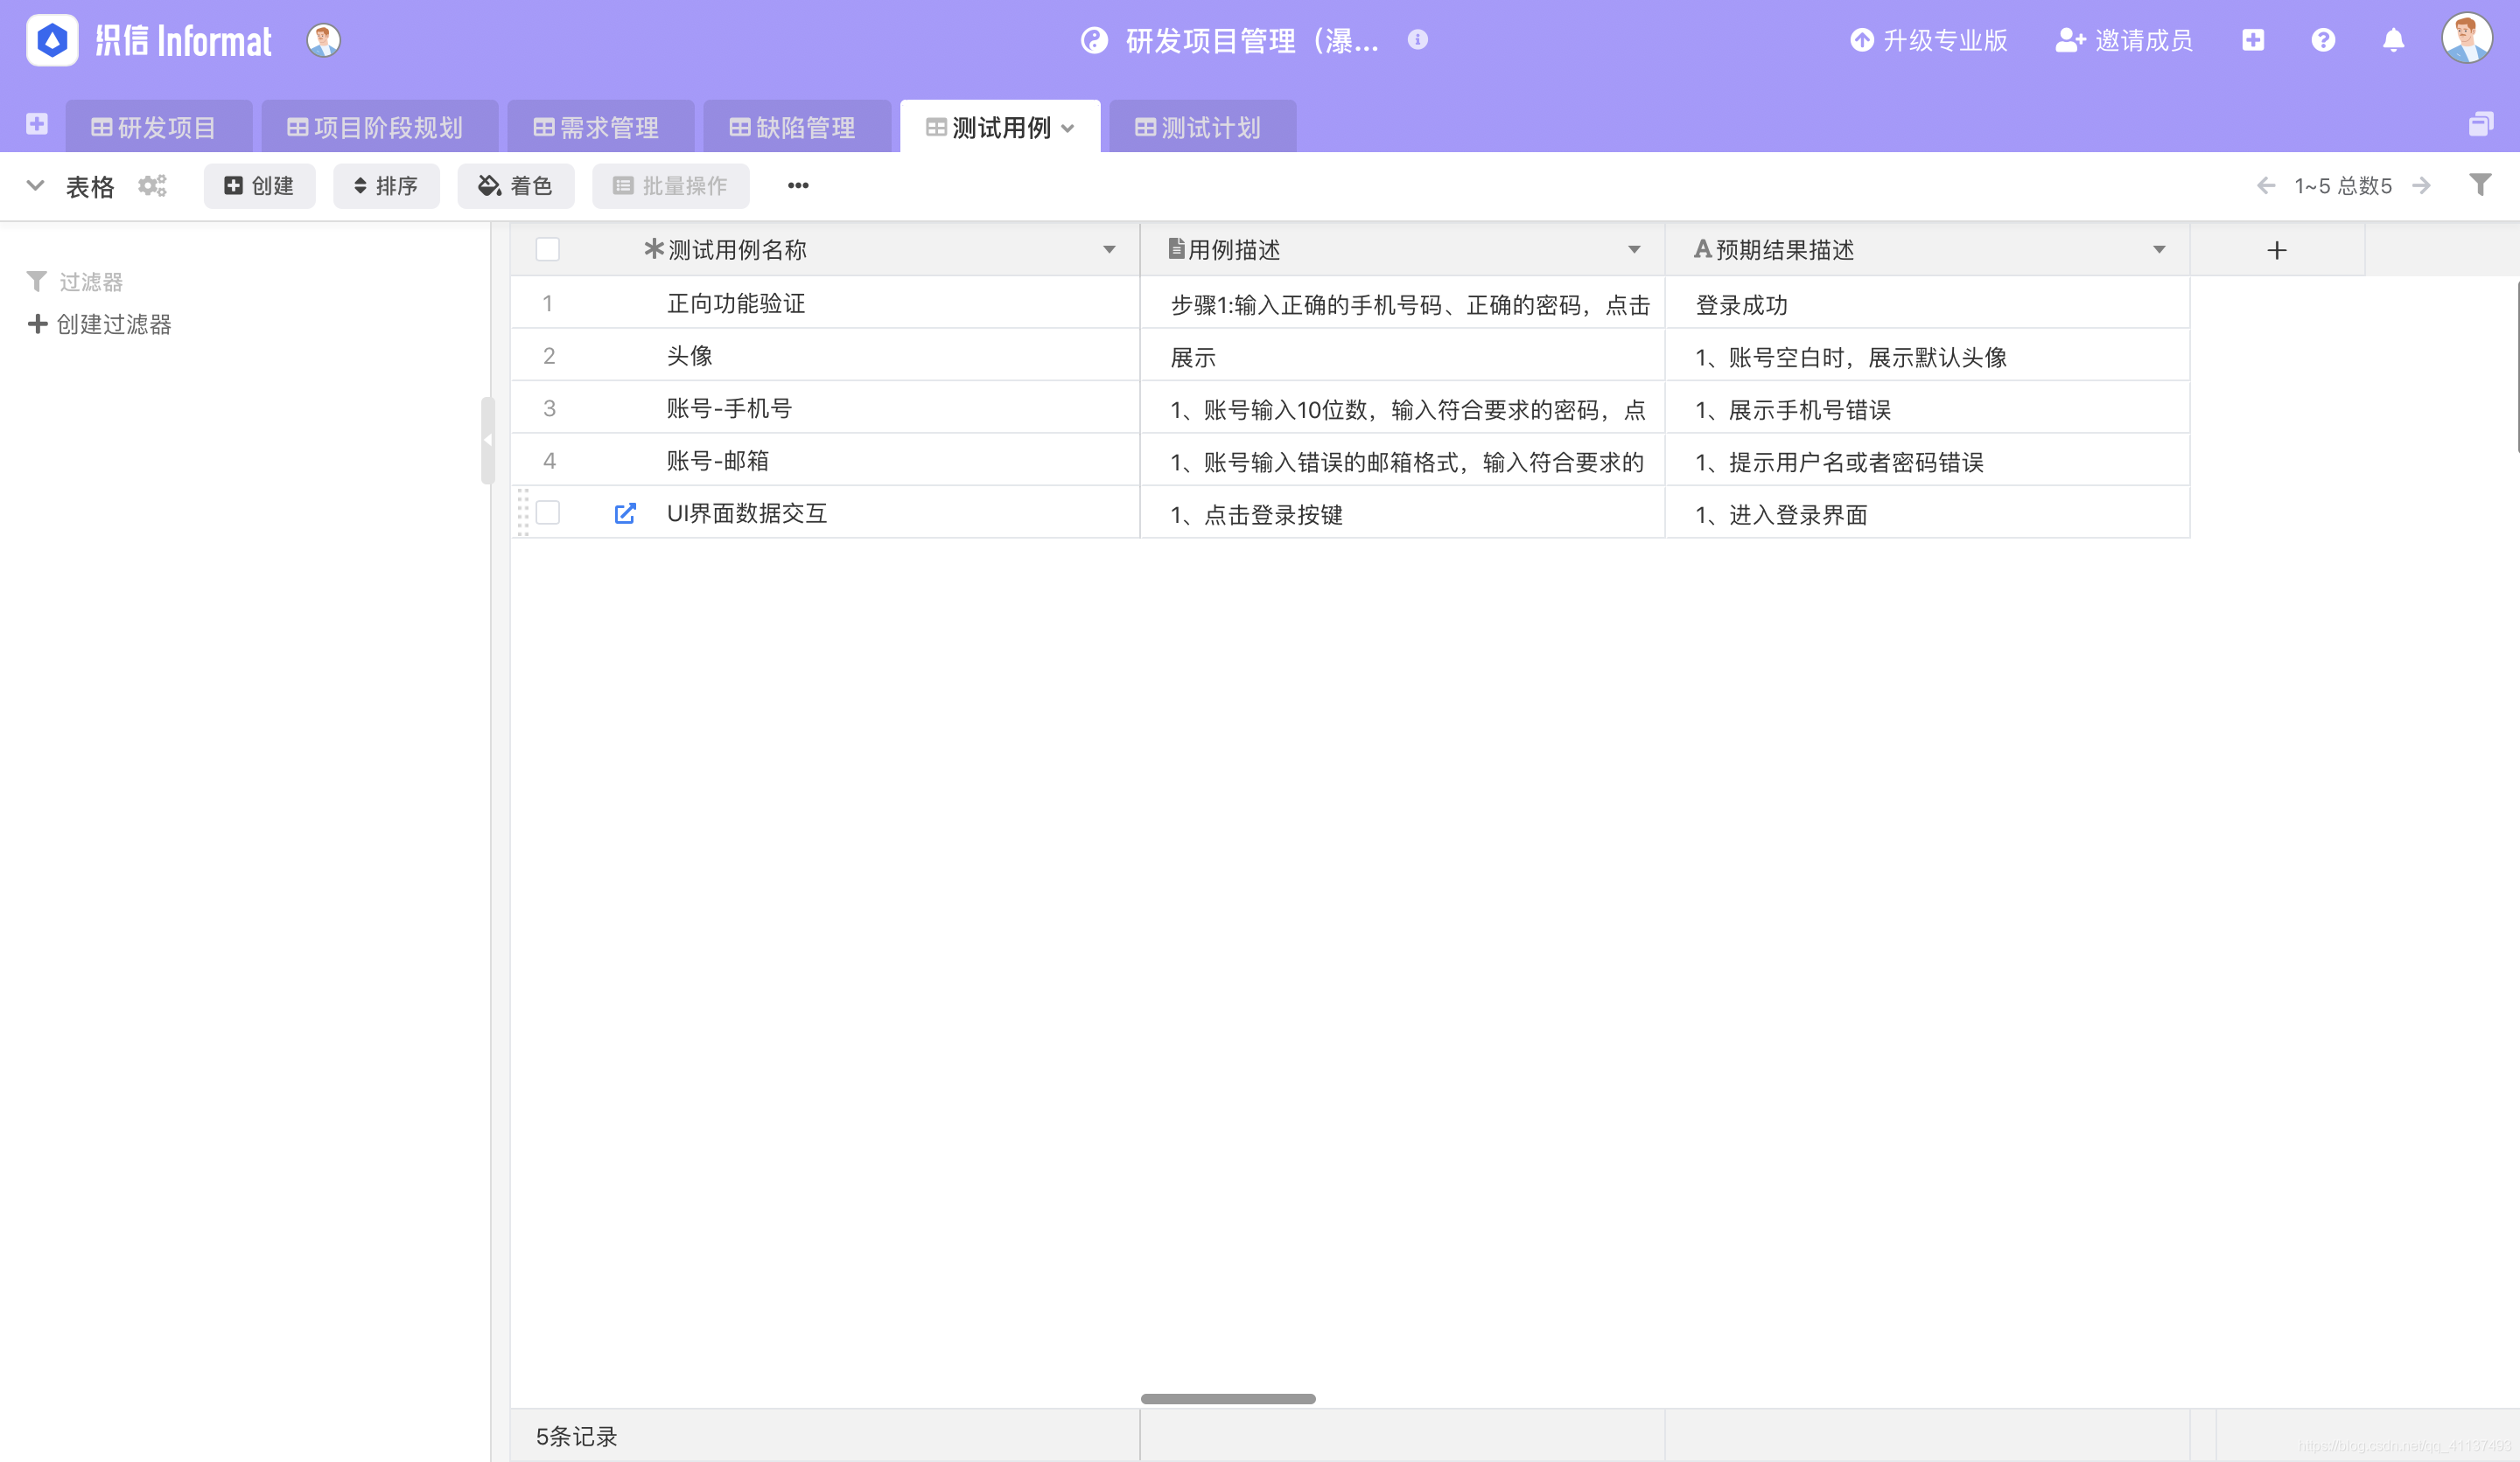The image size is (2520, 1462).
Task: Grab the drag handle of row five
Action: pos(522,512)
